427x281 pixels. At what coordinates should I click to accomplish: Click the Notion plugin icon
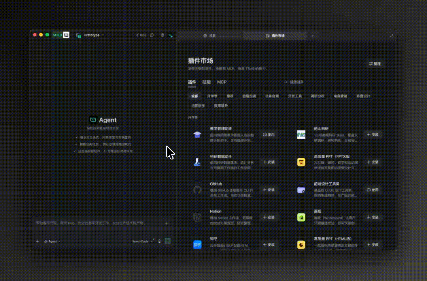[197, 217]
